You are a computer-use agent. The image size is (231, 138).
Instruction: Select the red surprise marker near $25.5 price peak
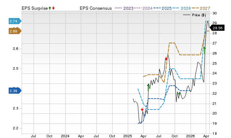(166, 59)
